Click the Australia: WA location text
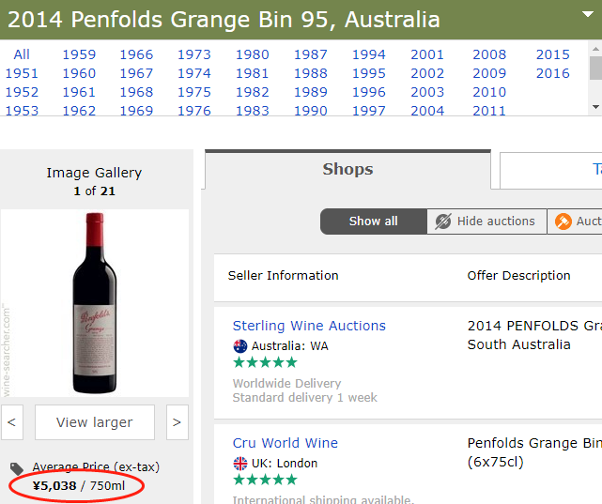Viewport: 602px width, 504px height. pos(290,346)
